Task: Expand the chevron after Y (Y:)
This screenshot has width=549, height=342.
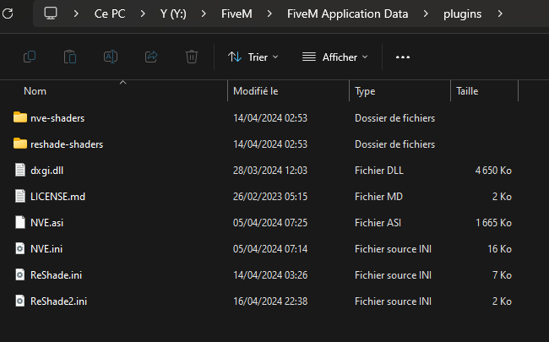Action: pyautogui.click(x=204, y=14)
